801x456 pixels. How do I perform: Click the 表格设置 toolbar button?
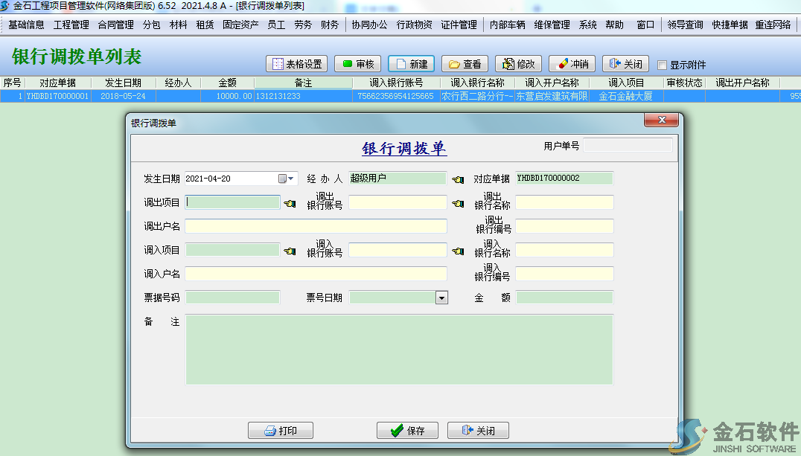[296, 64]
